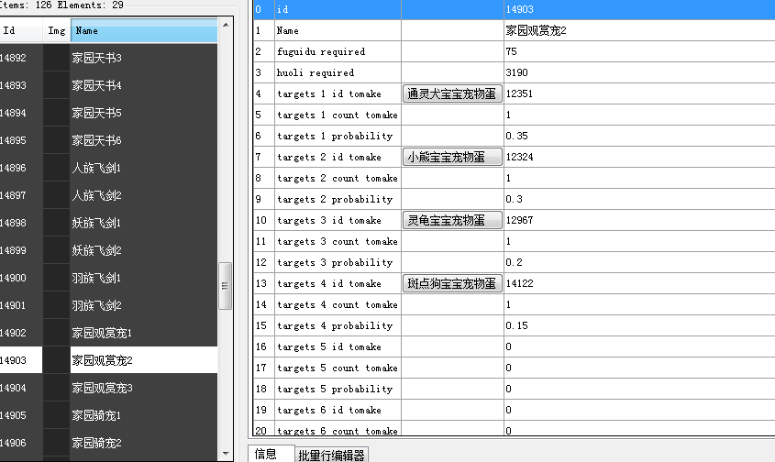Click the 斑点狗宝宝宠物蛋 button

click(452, 283)
